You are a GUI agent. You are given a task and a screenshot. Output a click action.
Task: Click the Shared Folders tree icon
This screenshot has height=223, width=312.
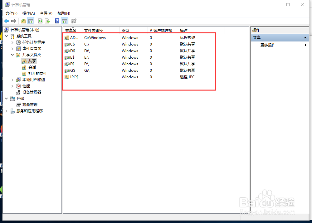point(18,55)
